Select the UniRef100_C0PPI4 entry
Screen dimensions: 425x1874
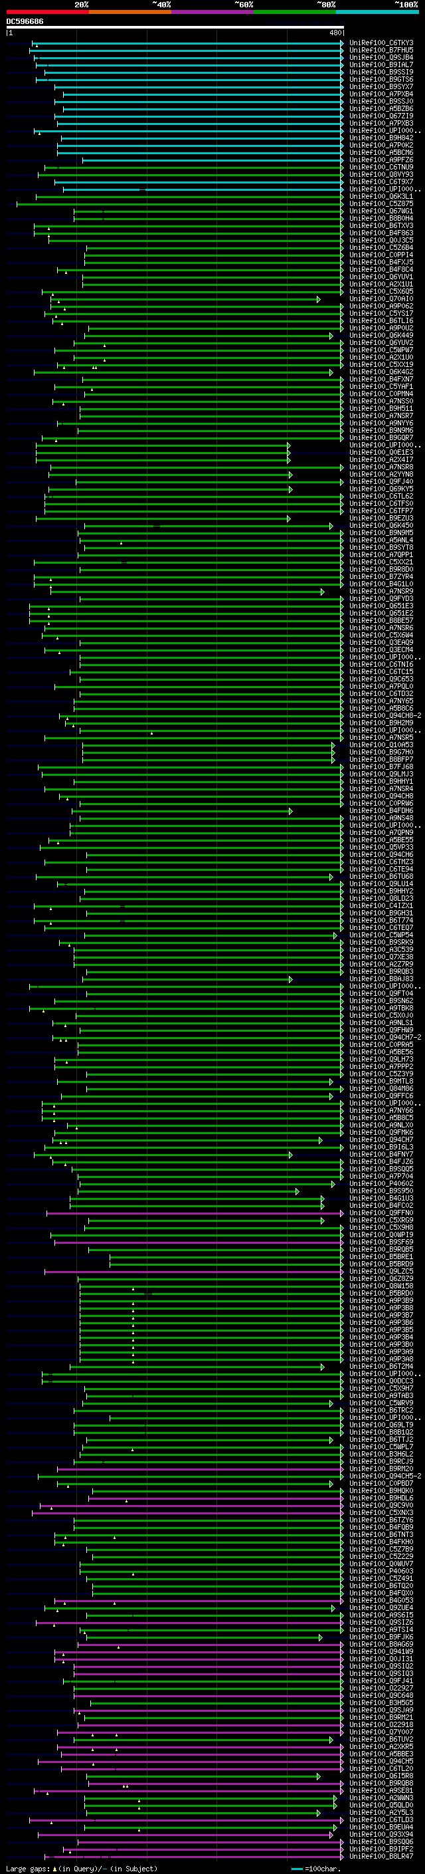(381, 255)
